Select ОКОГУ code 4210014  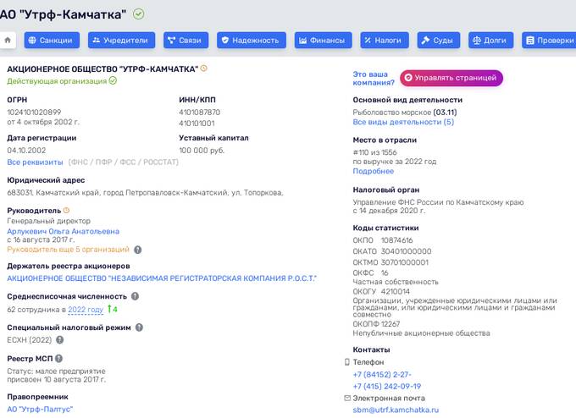(x=396, y=291)
